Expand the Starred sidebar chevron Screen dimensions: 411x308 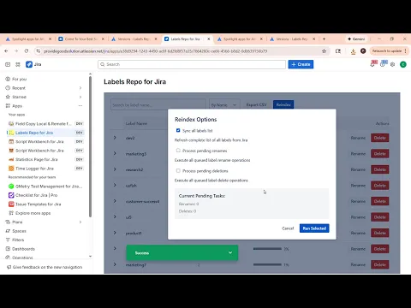click(80, 97)
